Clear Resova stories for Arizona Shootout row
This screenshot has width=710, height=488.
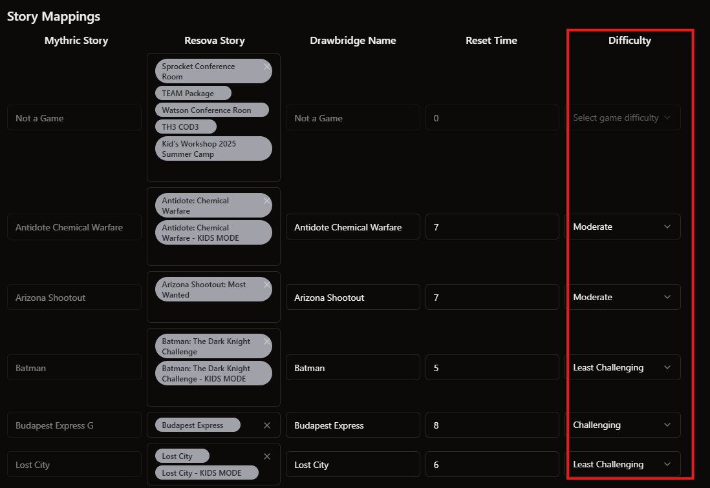point(267,285)
